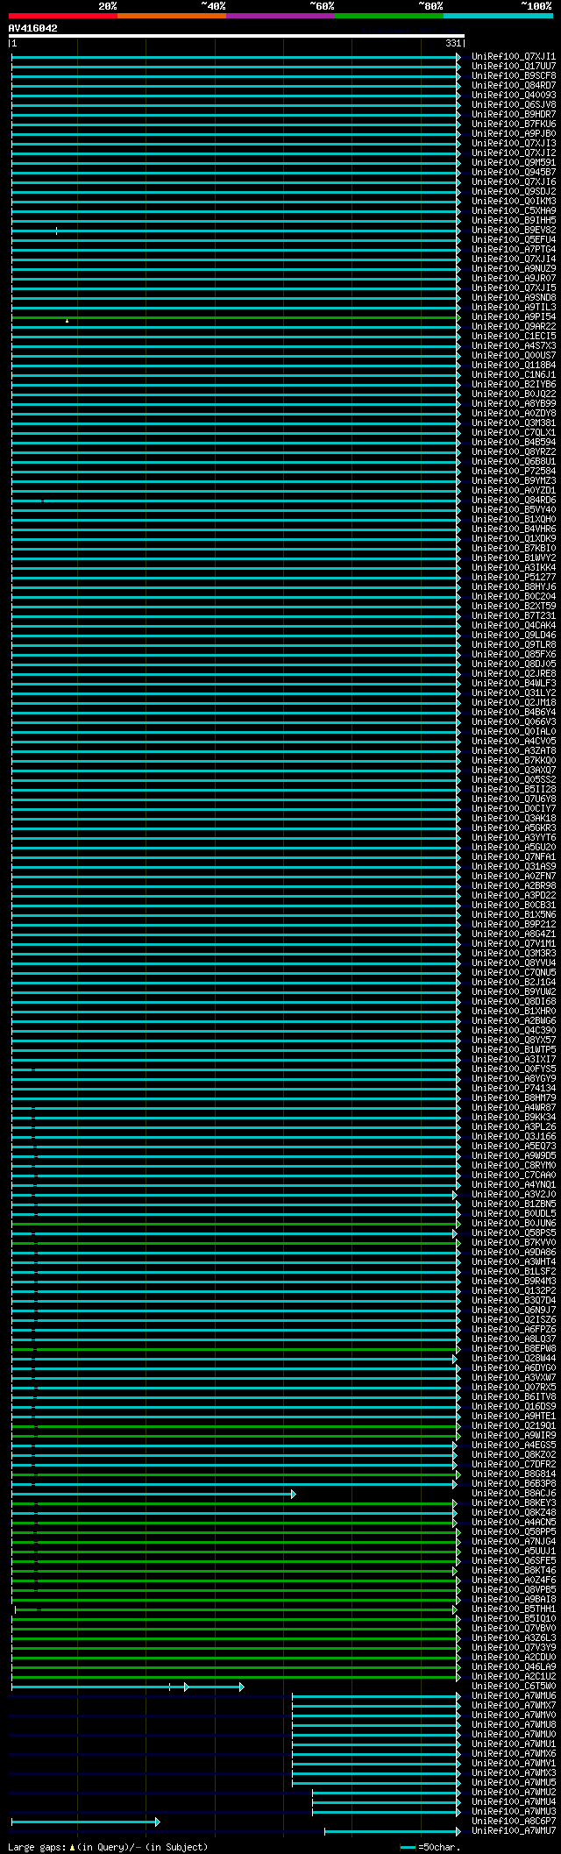Click the white query sequence bar under AV416042
Viewport: 561px width, 1854px height.
coord(236,36)
